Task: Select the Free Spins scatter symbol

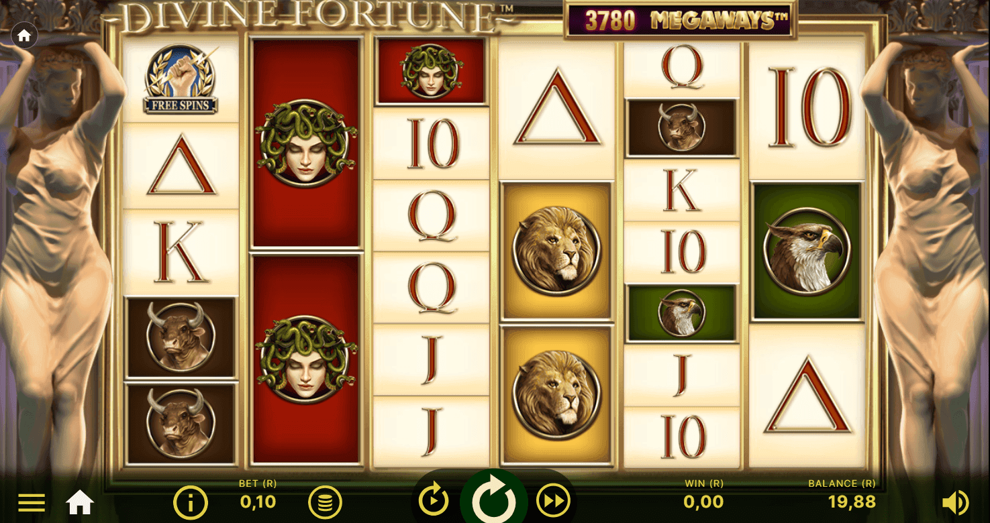Action: (x=181, y=79)
